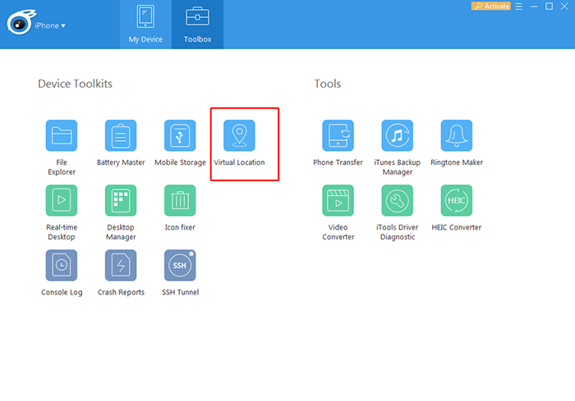
Task: Open the HEIC Converter
Action: 456,200
